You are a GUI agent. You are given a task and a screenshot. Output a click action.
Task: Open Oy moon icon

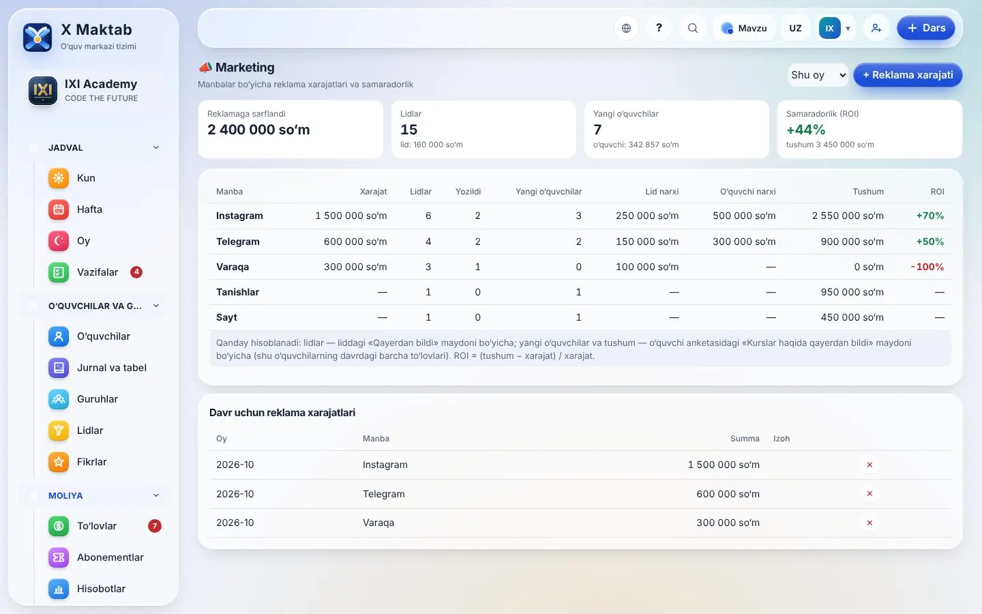coord(59,241)
